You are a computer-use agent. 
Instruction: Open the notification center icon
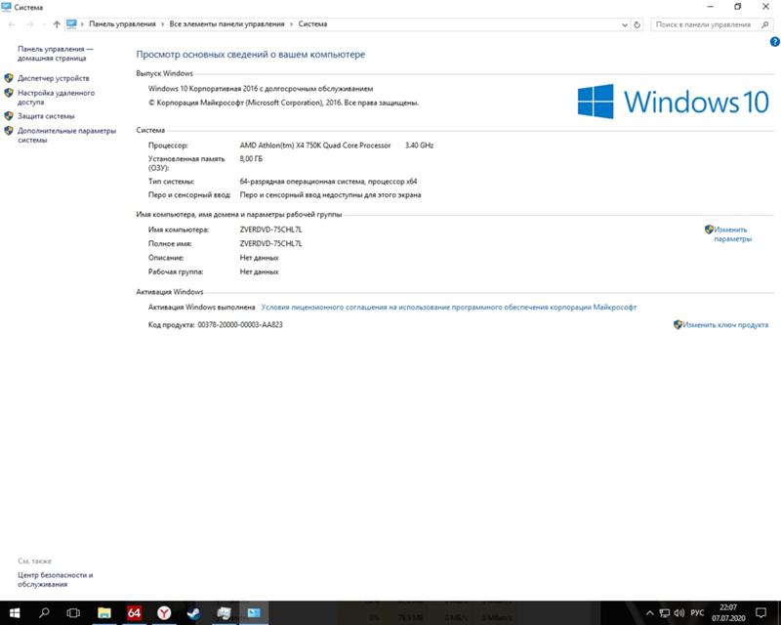(x=760, y=613)
